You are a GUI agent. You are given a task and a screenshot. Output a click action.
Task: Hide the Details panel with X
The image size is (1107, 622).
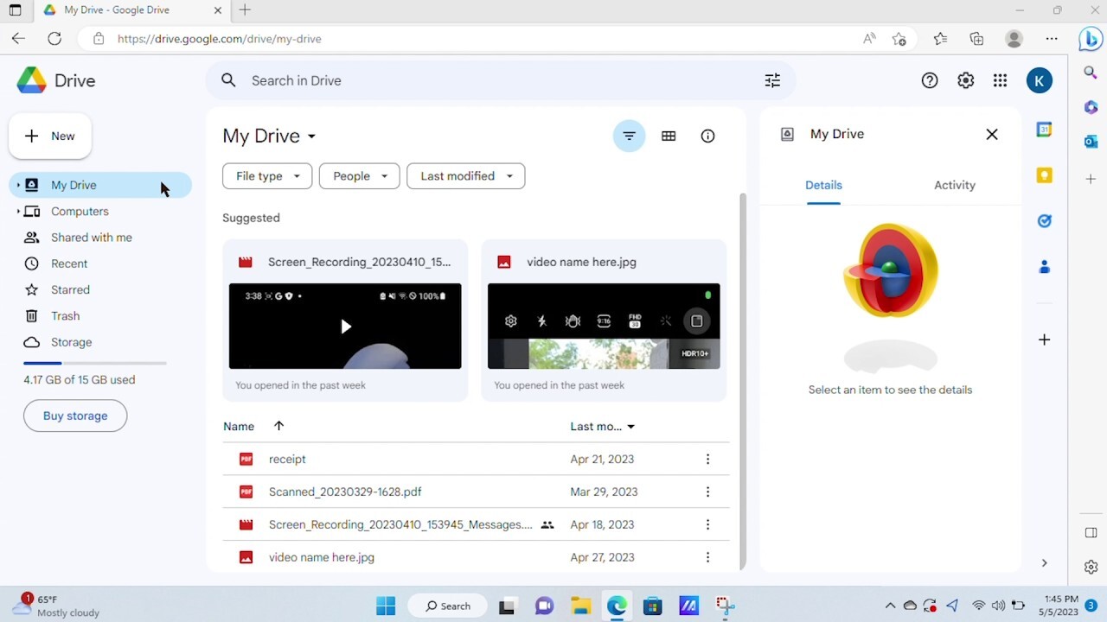point(991,134)
